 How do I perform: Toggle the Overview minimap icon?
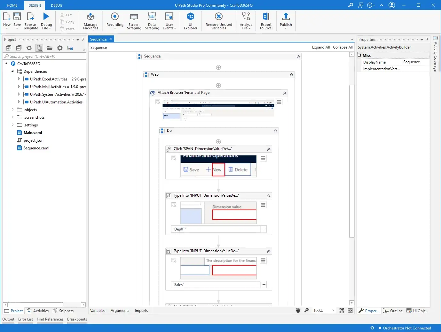[x=350, y=310]
